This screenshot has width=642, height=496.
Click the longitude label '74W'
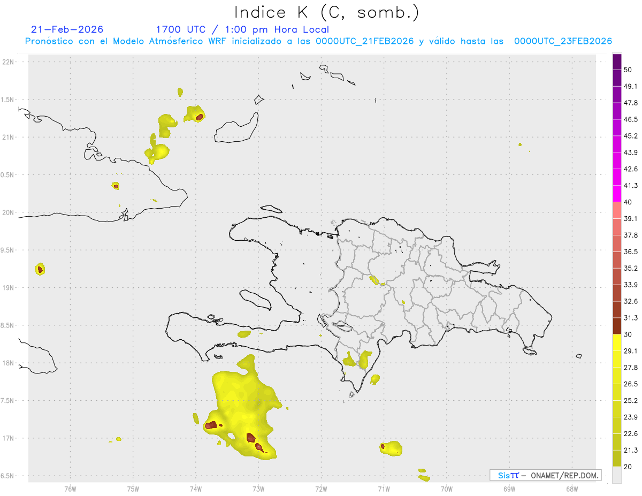click(196, 489)
